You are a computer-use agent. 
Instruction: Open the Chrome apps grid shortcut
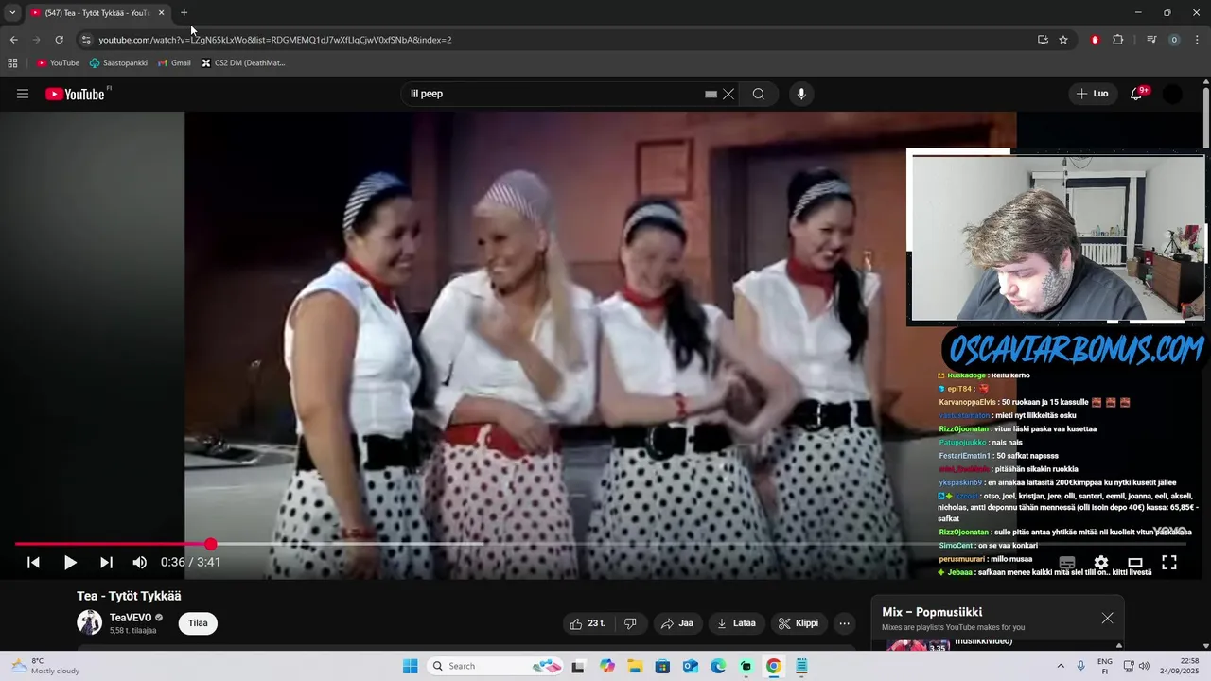coord(12,63)
